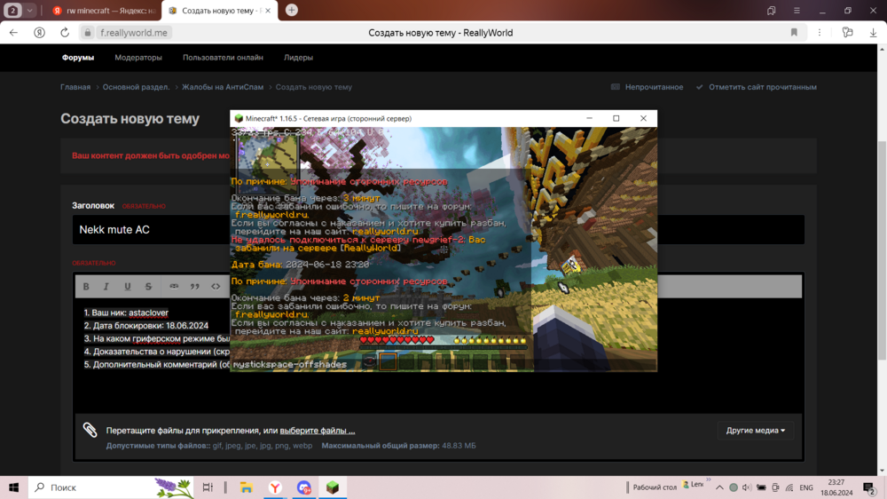Click the browser vertical page scrollbar
887x499 pixels.
point(882,249)
